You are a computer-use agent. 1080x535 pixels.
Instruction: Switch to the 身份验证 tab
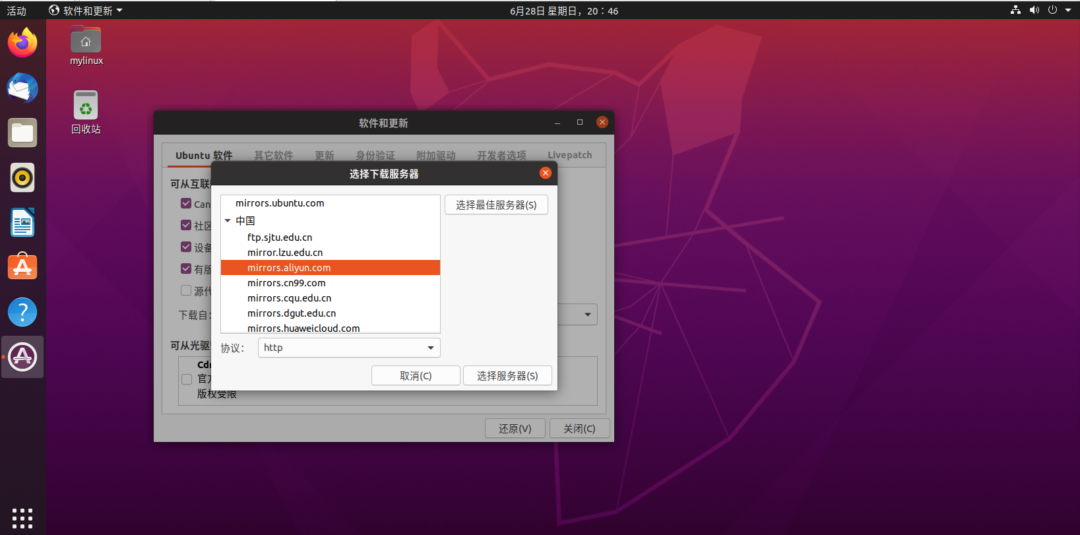coord(375,156)
